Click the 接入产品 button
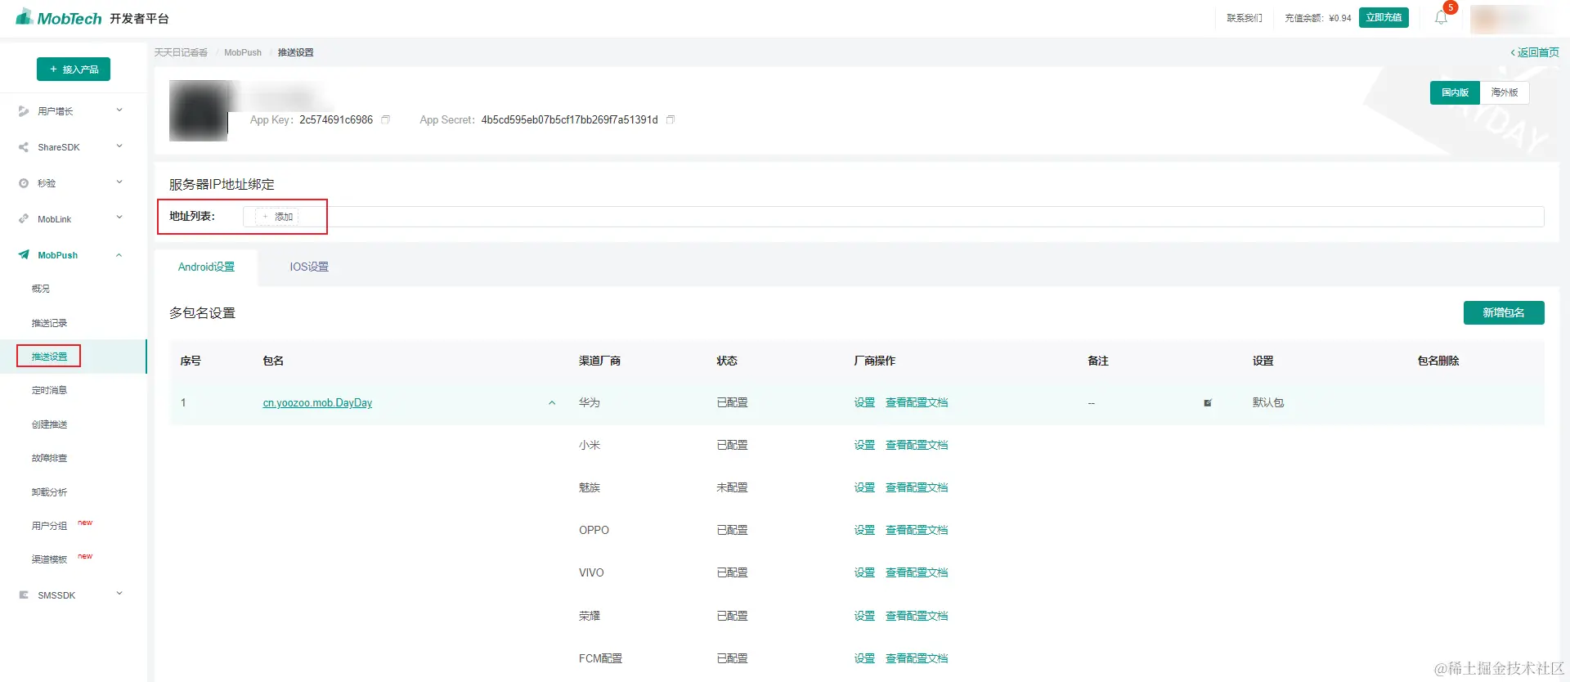 [74, 70]
